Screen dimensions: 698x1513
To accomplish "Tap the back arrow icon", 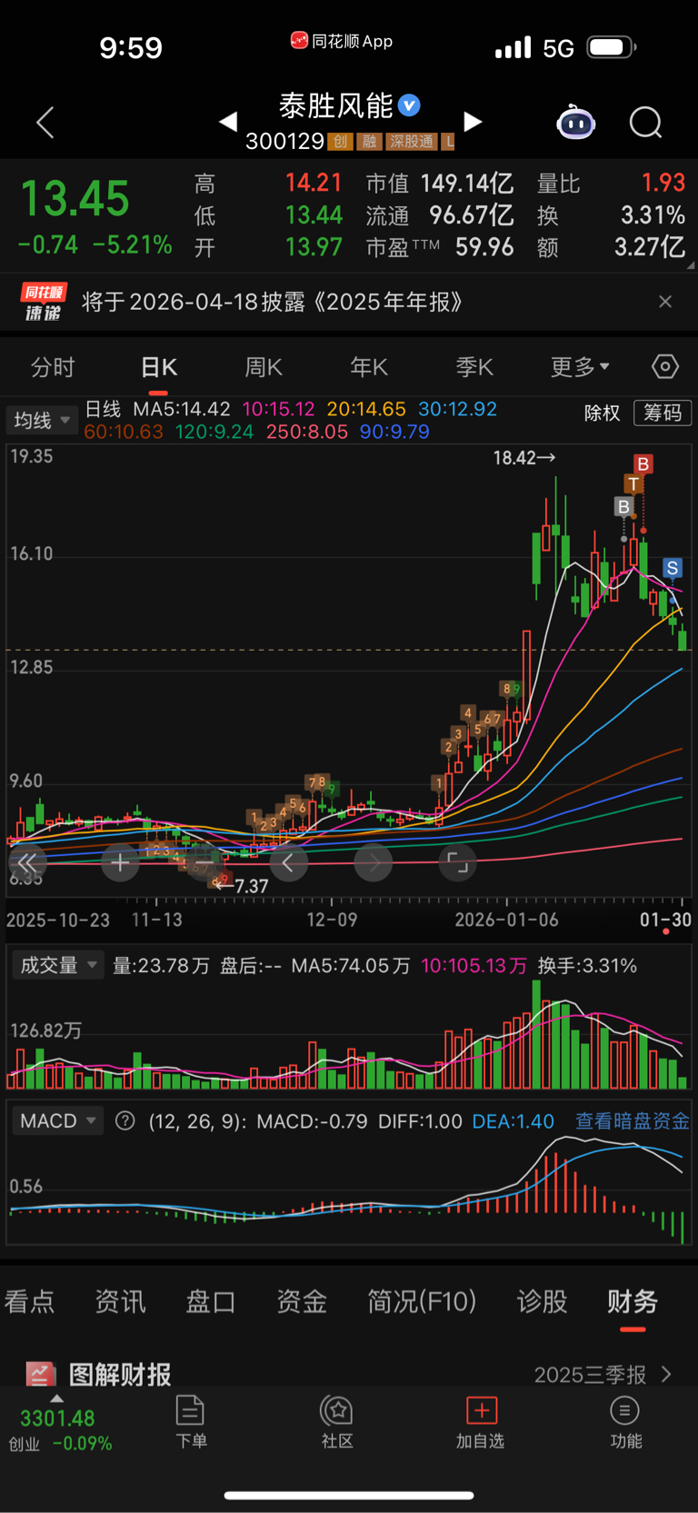I will (x=45, y=122).
